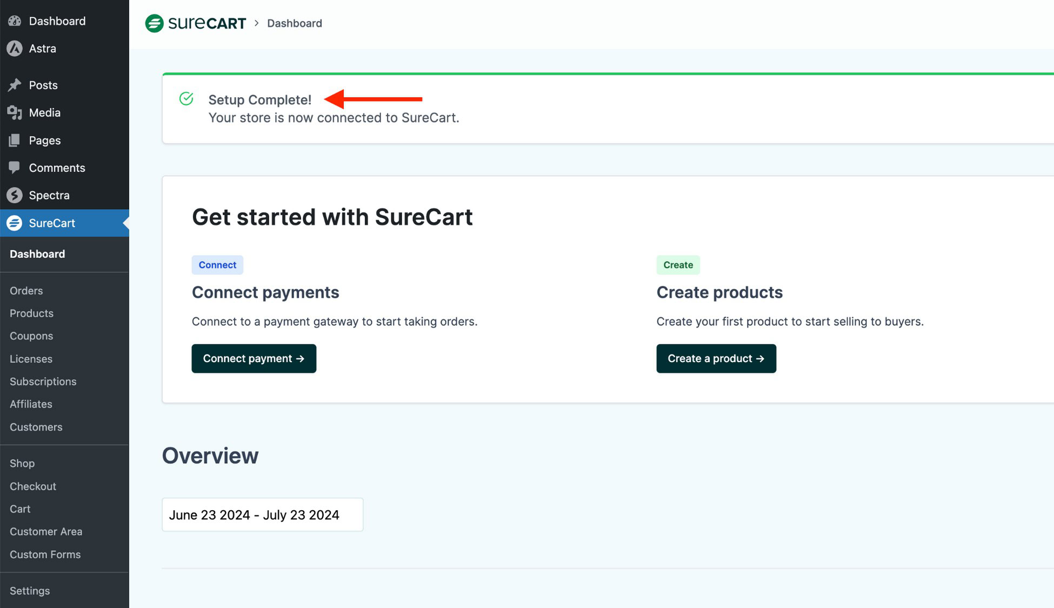
Task: Click the Posts pin icon
Action: click(15, 85)
